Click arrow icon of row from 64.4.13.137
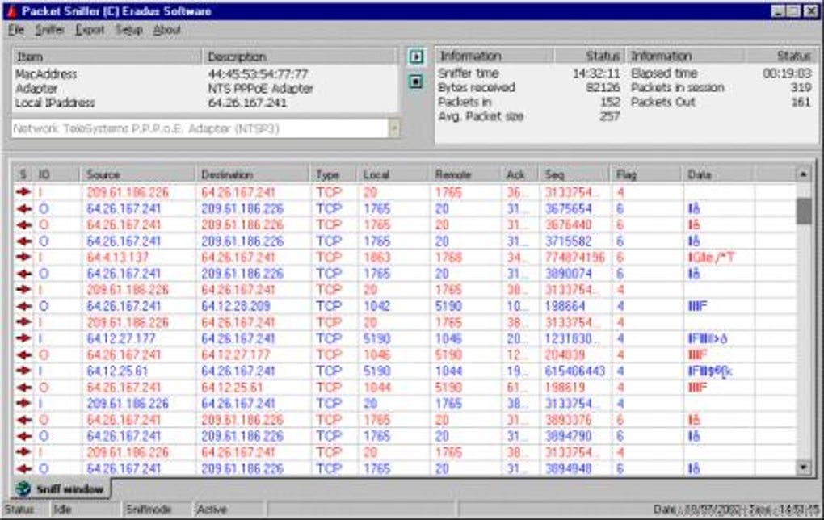 tap(23, 258)
